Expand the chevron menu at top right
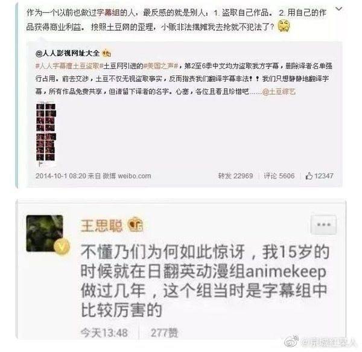The width and height of the screenshot is (362, 352). 338,9
